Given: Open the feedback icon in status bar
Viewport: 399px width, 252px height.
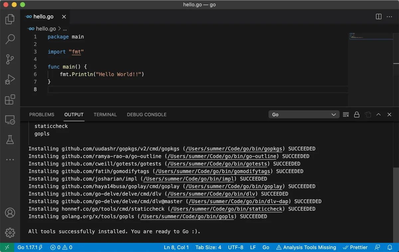Looking at the screenshot, I should tap(377, 247).
